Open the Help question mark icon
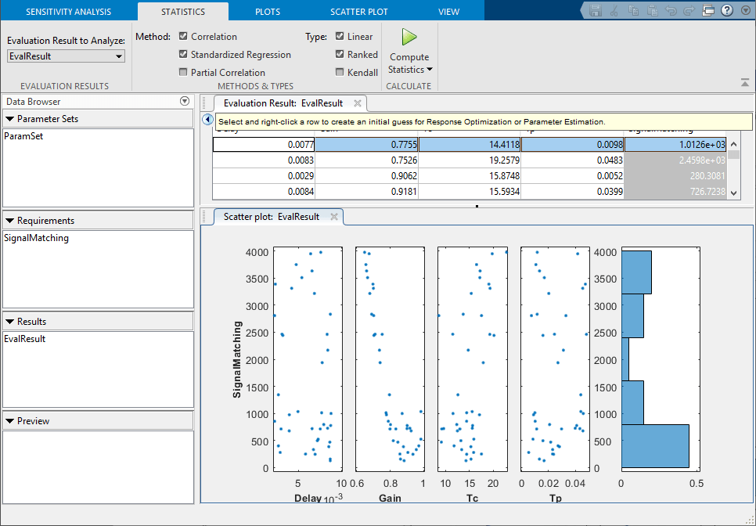 point(727,11)
